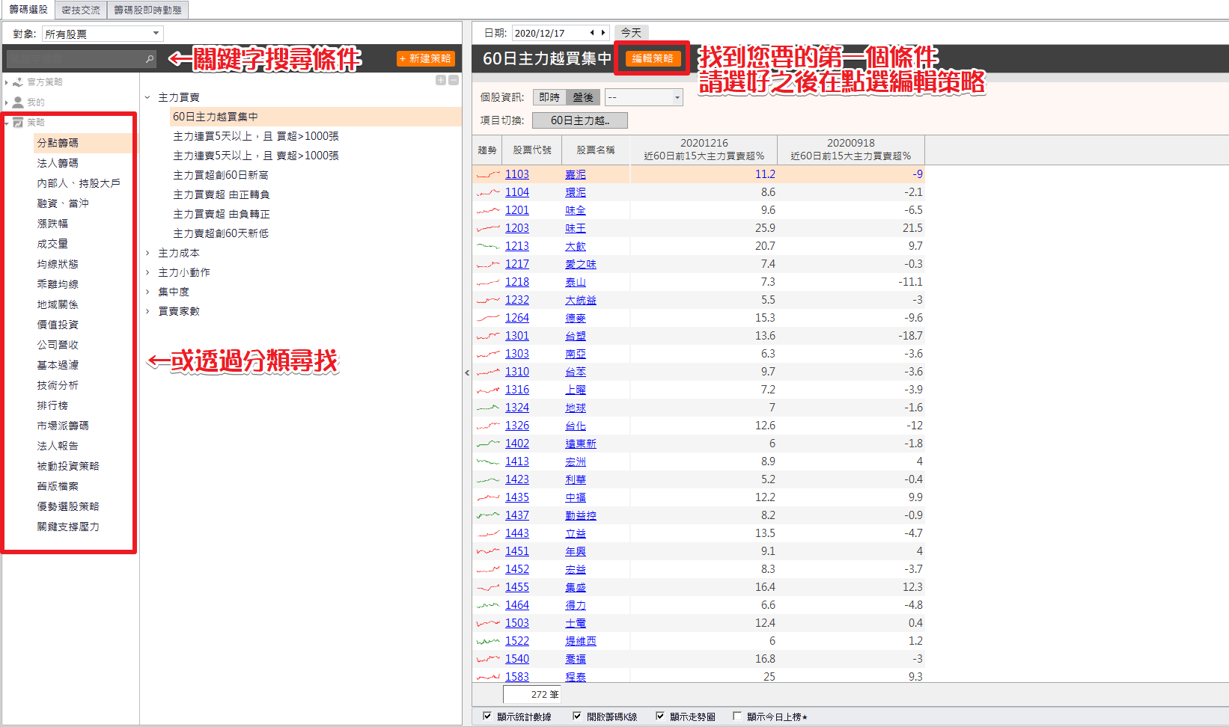Screen dimensions: 1229x727
Task: Switch to the 籌碼選股 tab
Action: pyautogui.click(x=28, y=10)
